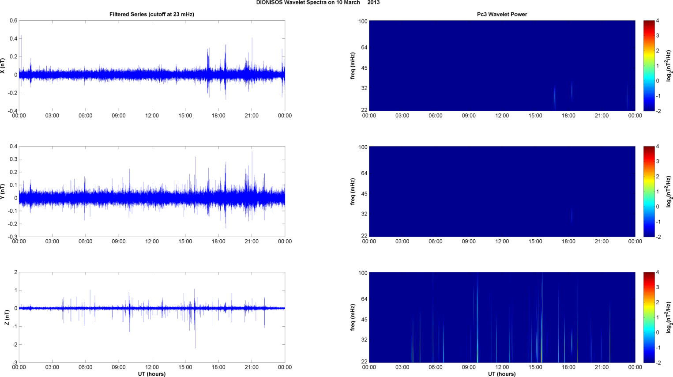673x377 pixels.
Task: Click the '12:00' tick under the X time series
Action: pyautogui.click(x=152, y=116)
